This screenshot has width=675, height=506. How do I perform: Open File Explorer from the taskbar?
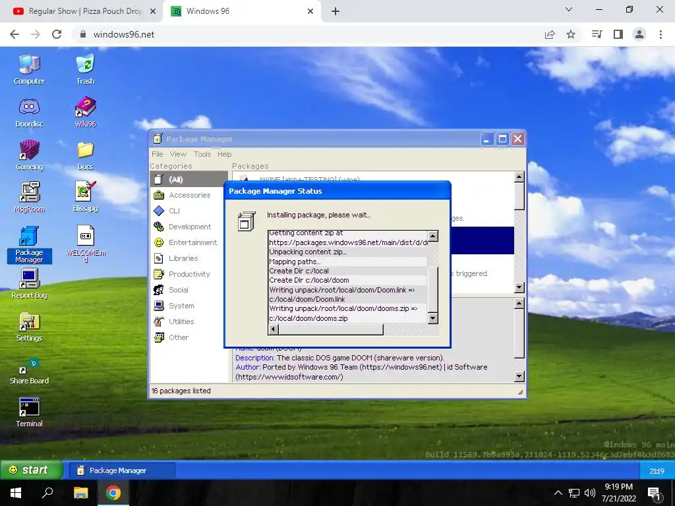click(x=80, y=493)
